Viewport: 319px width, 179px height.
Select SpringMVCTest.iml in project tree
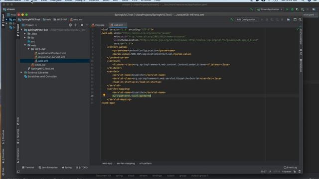tap(42, 69)
